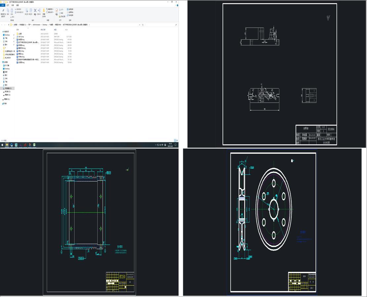
Task: Click the Size column header
Action: (66, 29)
